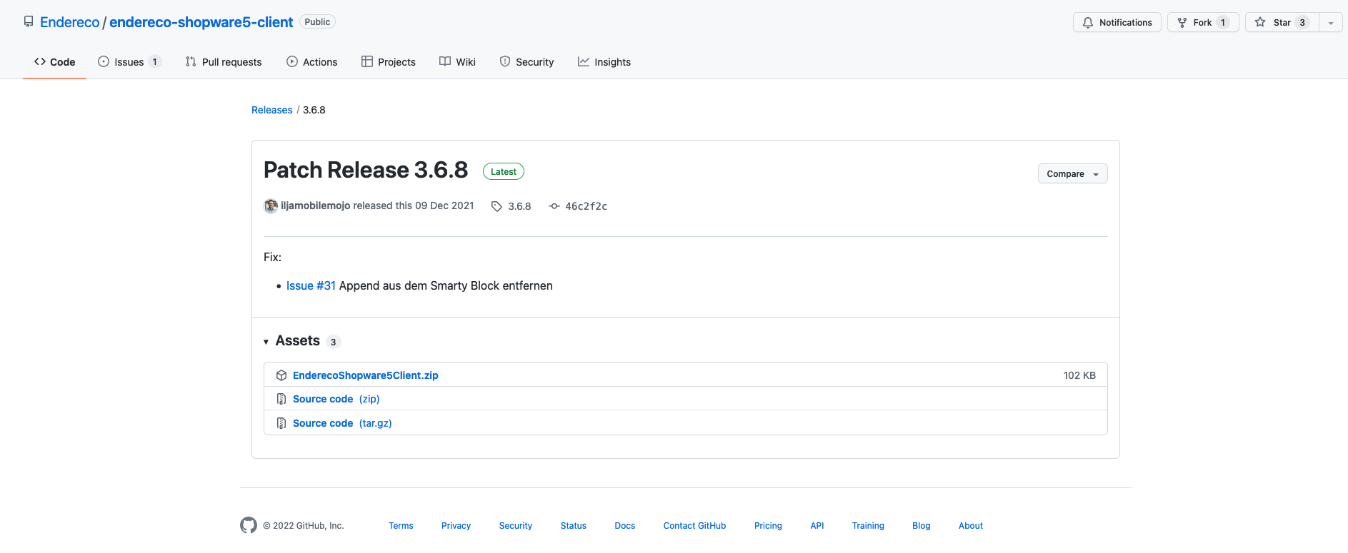Viewport: 1348px width, 553px height.
Task: Open the Training footer link
Action: 868,526
